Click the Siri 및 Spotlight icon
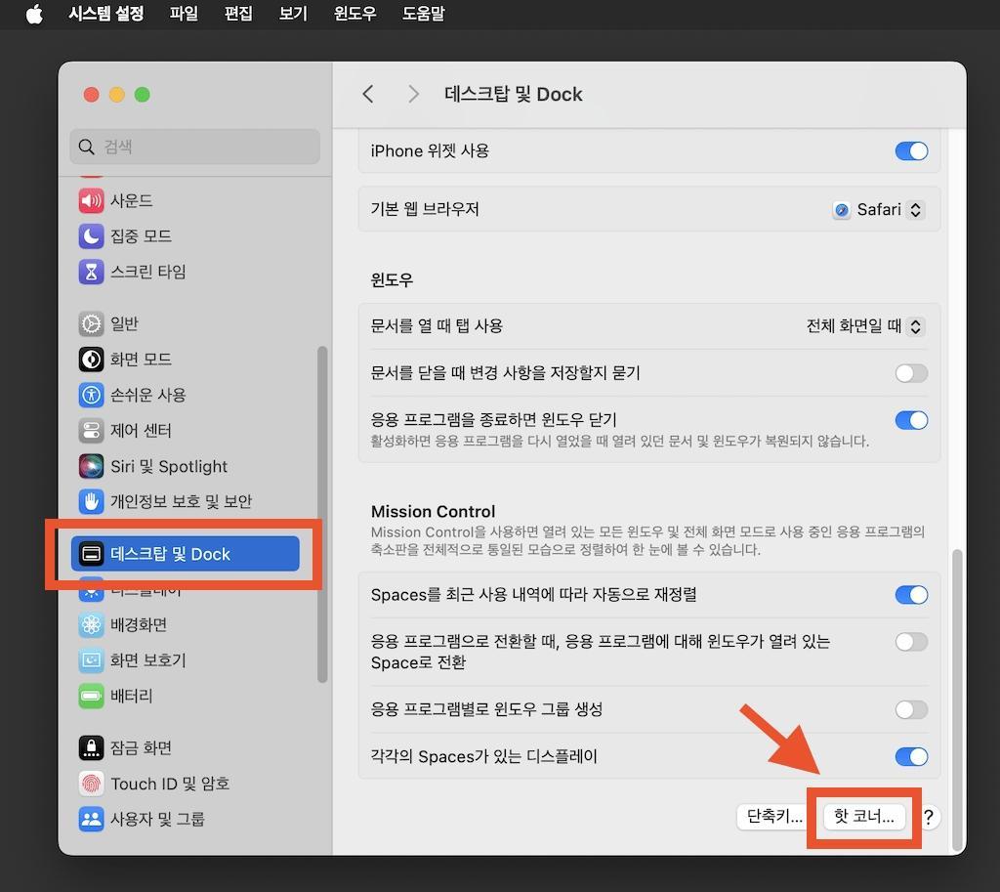1000x892 pixels. pos(91,466)
